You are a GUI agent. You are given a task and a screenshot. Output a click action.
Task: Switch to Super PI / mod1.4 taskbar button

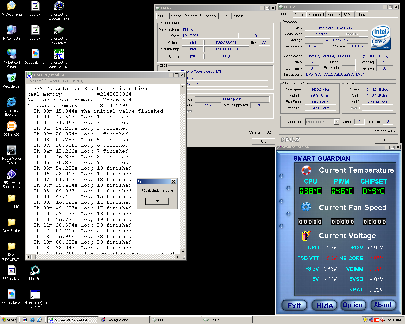coord(72,320)
